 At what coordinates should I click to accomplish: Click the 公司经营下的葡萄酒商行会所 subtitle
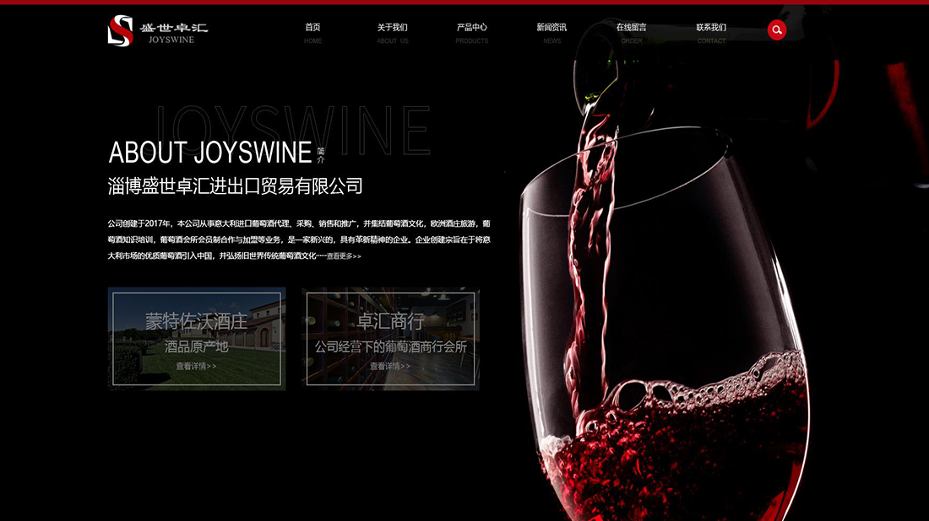(390, 346)
